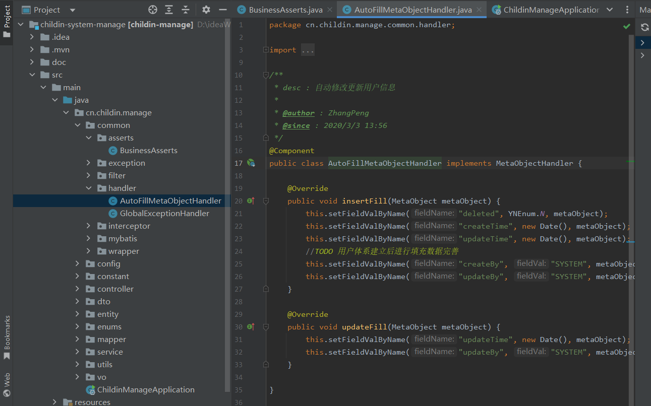The image size is (651, 406).
Task: Click ChildinManageApplication Spring icon in tree
Action: pyautogui.click(x=91, y=390)
